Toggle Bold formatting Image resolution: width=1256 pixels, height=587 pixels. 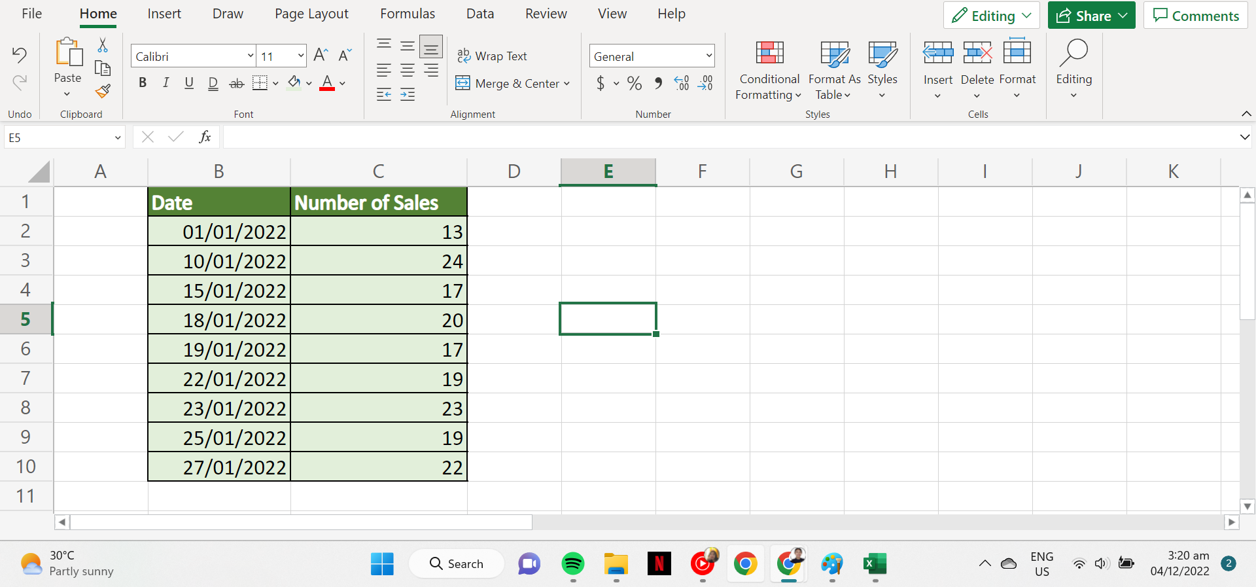(143, 83)
